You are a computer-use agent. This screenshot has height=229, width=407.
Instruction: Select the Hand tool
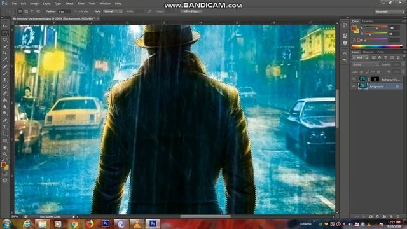click(4, 148)
